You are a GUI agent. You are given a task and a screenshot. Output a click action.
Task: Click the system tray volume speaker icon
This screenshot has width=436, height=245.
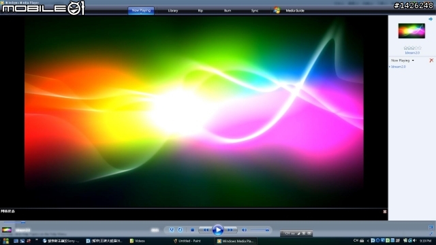415,240
